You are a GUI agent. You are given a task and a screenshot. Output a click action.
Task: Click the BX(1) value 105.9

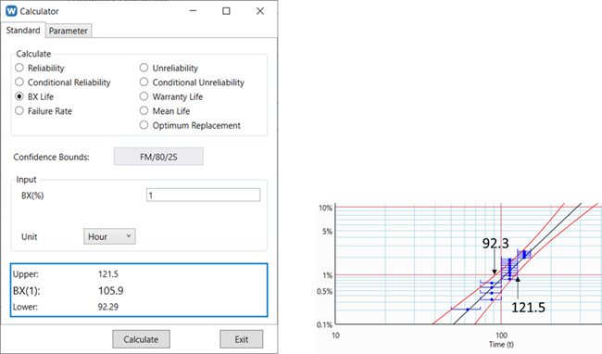point(111,291)
